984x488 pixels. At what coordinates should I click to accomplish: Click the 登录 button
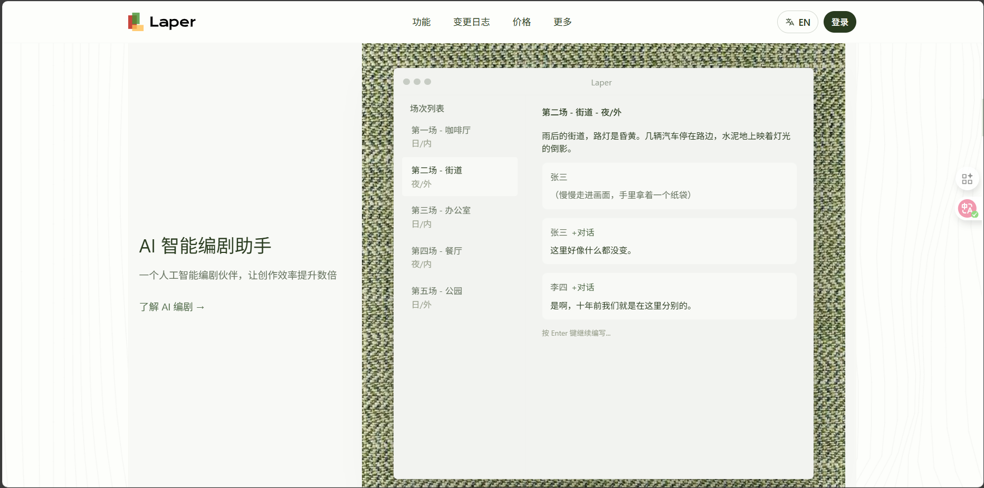click(x=839, y=22)
